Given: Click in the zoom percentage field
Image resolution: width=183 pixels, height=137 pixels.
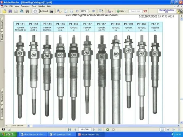Looking at the screenshot, I should (x=84, y=11).
